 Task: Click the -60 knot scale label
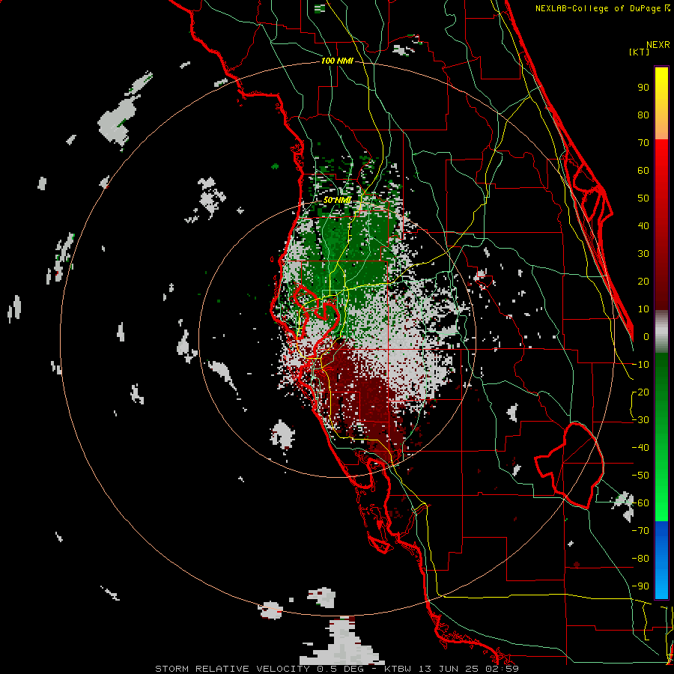point(640,503)
